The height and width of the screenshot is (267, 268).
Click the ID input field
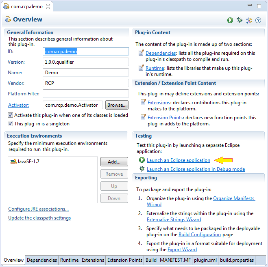click(86, 51)
